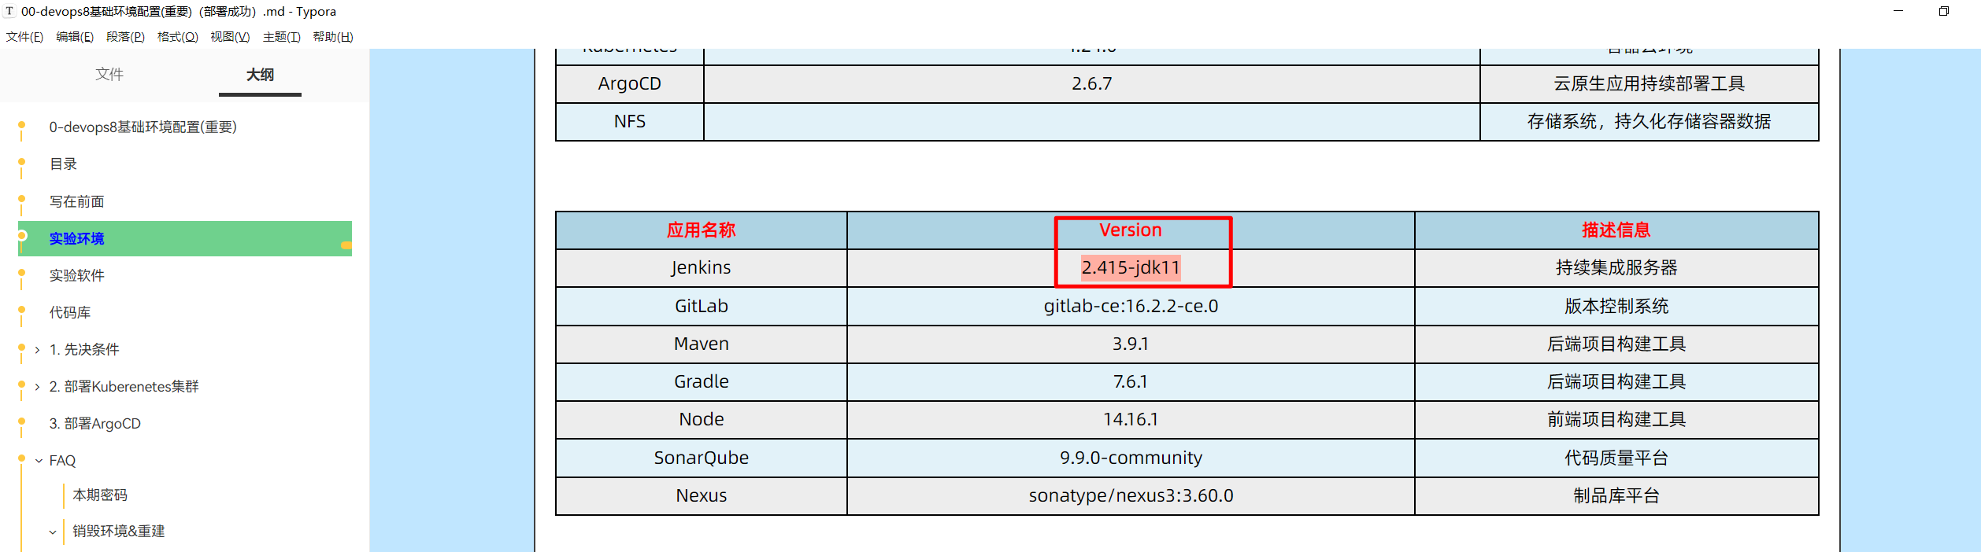This screenshot has height=552, width=1981.
Task: Click the Typora app icon in title bar
Action: 9,11
